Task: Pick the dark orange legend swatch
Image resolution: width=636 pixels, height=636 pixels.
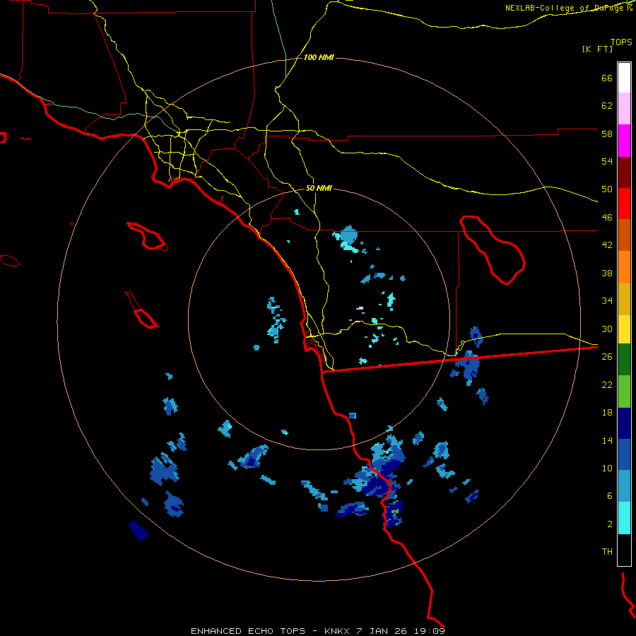Action: coord(624,235)
